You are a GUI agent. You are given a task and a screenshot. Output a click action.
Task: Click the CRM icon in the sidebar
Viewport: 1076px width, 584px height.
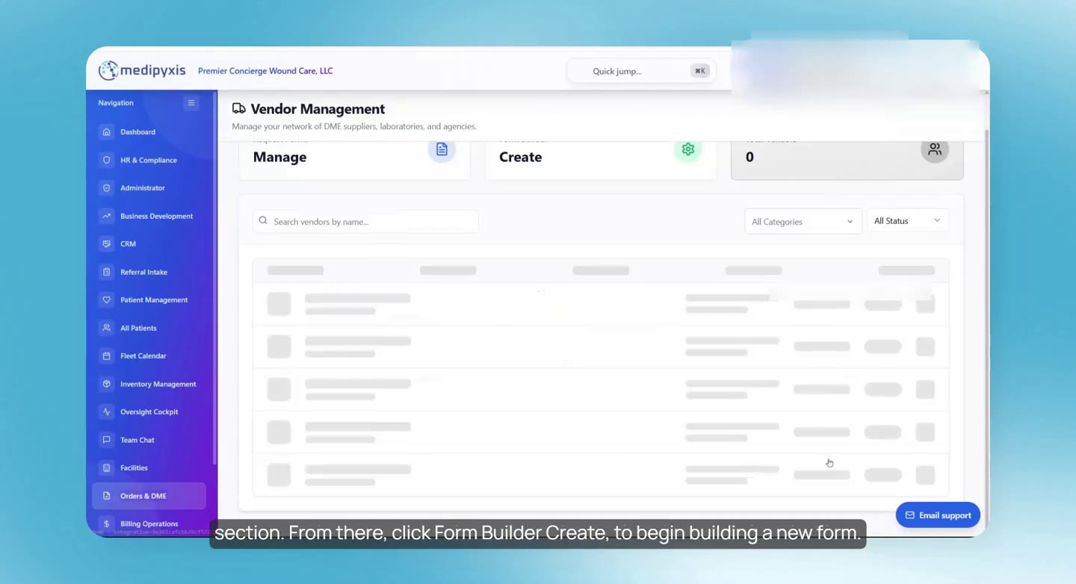coord(106,244)
